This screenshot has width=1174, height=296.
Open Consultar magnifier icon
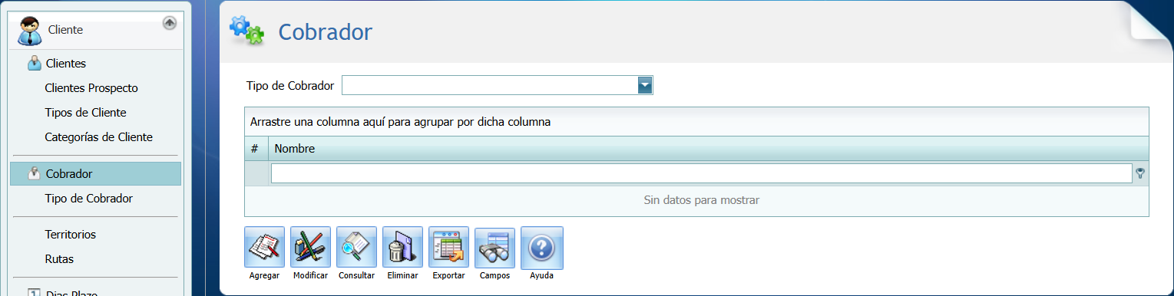356,247
